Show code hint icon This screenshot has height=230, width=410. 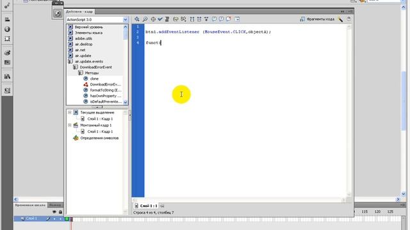[x=176, y=19]
